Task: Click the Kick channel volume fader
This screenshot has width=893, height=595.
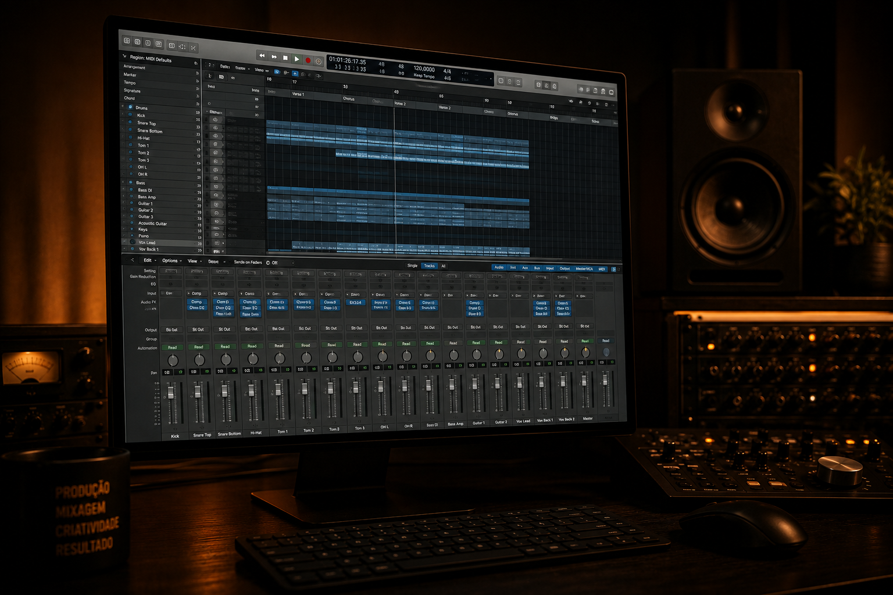Action: [x=171, y=393]
